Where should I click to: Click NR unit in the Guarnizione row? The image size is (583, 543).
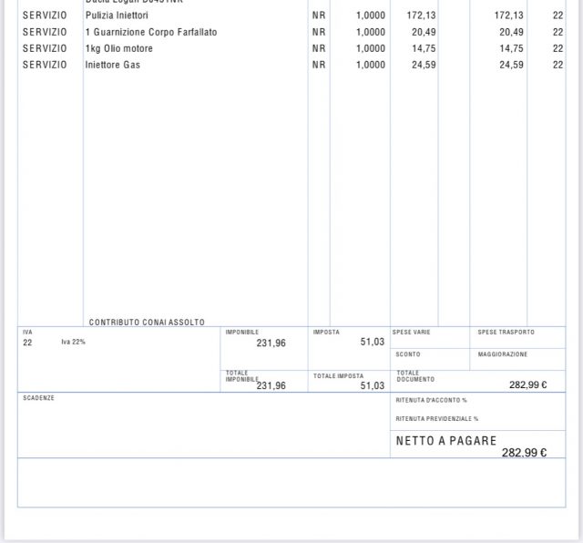pos(319,33)
